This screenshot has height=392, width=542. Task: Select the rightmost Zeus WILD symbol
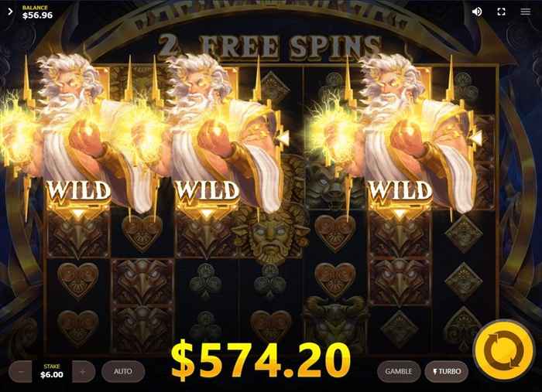400,138
